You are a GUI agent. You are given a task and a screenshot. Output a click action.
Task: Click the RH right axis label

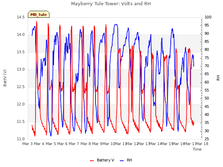click(218, 78)
